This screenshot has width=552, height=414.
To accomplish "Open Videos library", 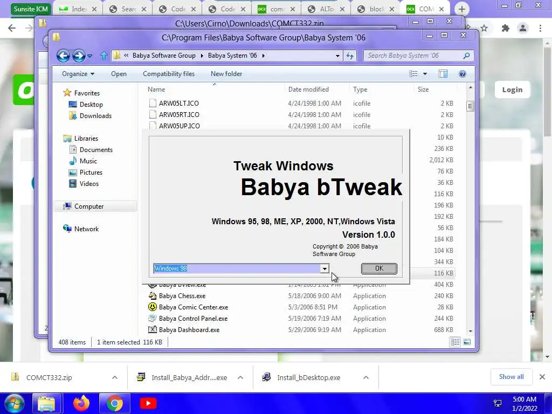I will coord(89,184).
